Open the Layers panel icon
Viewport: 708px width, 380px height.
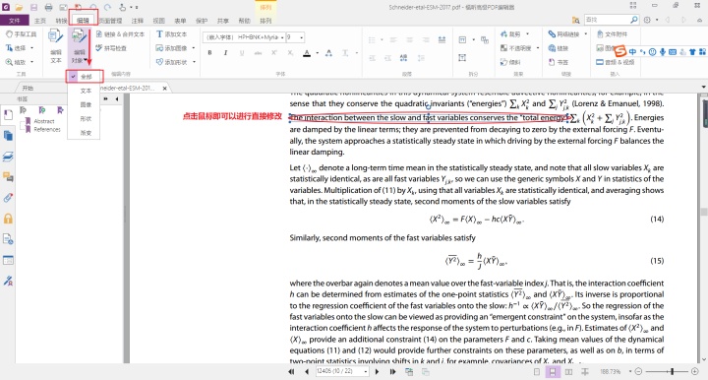point(8,157)
